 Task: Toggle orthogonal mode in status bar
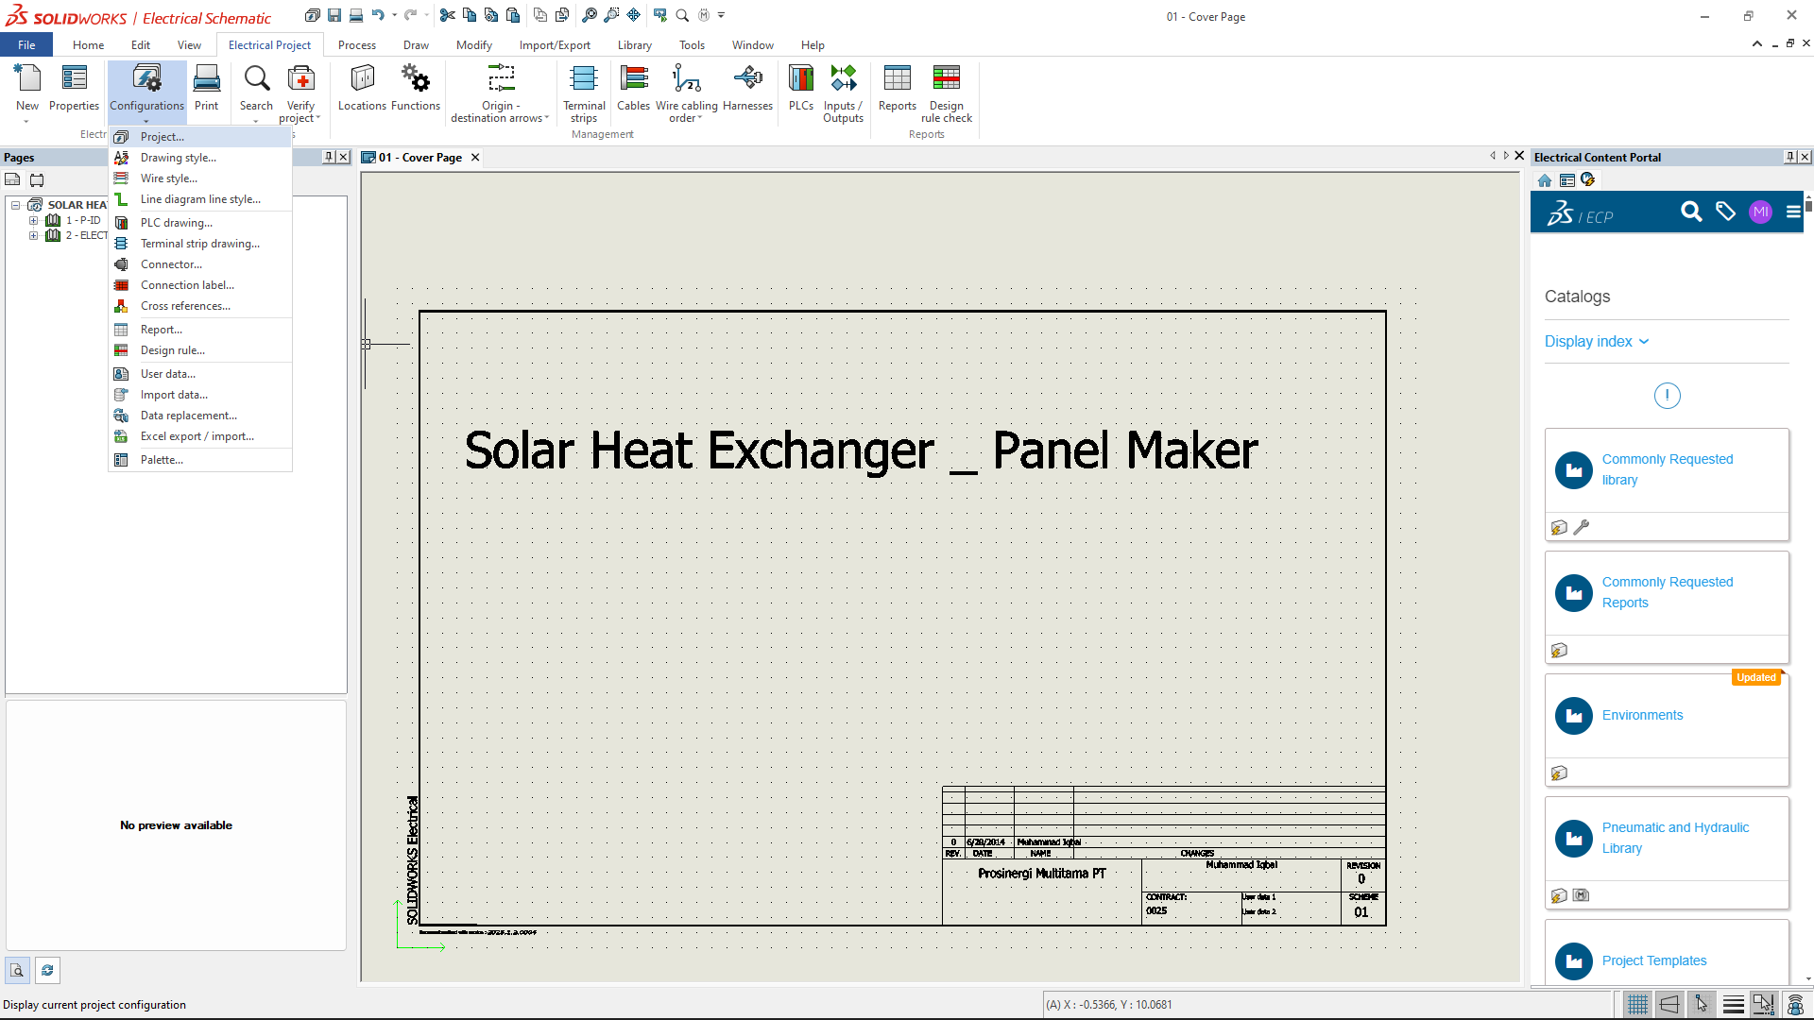tap(1669, 1004)
